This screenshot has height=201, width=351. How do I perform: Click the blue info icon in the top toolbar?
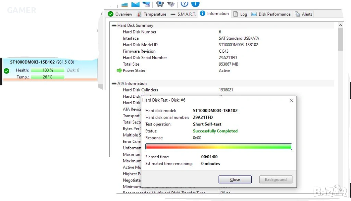click(195, 3)
